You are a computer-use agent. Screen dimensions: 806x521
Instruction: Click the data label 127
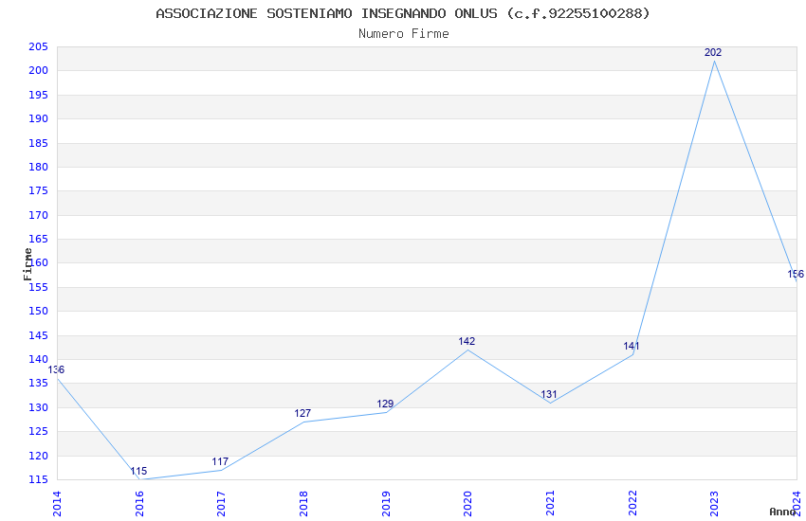(302, 413)
